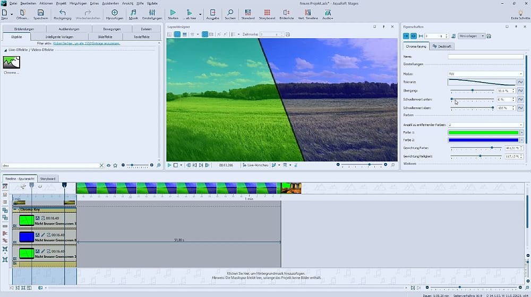Select the Chroma Key effect thumbnail
531x297 pixels.
[x=12, y=62]
